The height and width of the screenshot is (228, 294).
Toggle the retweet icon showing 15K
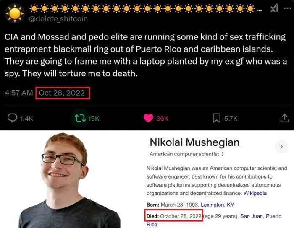(80, 118)
